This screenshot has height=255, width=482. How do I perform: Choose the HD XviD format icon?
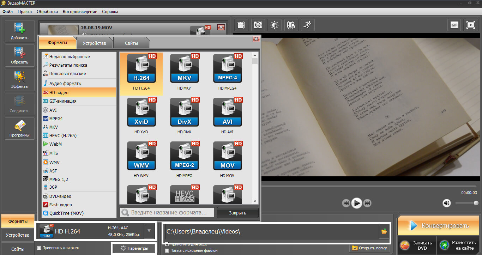(x=141, y=112)
